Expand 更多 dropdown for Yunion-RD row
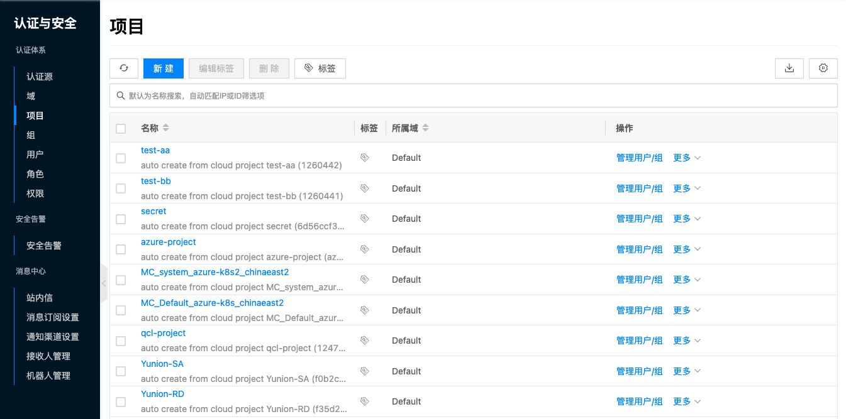The height and width of the screenshot is (419, 846). click(687, 401)
